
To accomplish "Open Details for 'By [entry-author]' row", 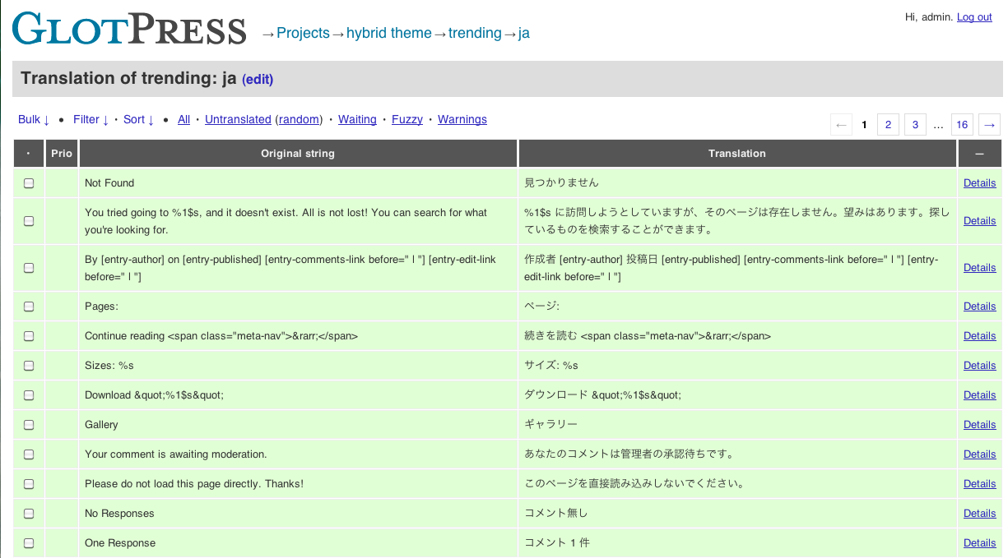I will tap(980, 268).
